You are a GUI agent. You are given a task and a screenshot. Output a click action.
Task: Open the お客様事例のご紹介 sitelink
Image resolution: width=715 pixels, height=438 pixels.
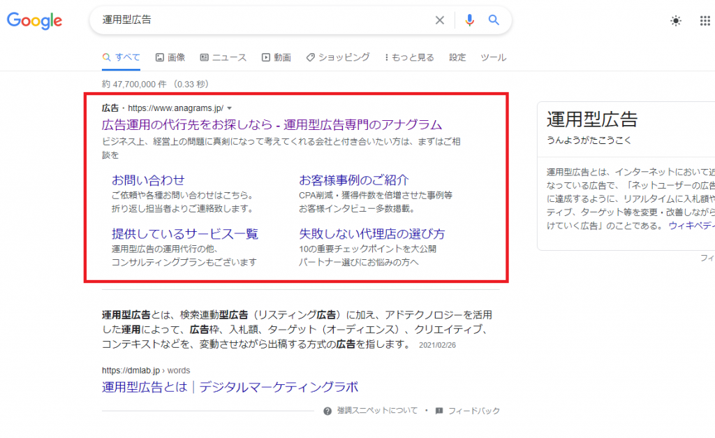coord(354,180)
